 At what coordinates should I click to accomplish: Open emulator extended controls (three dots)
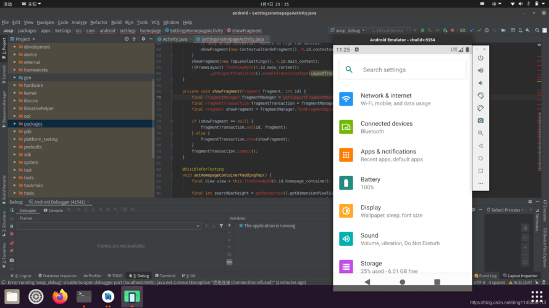click(480, 184)
